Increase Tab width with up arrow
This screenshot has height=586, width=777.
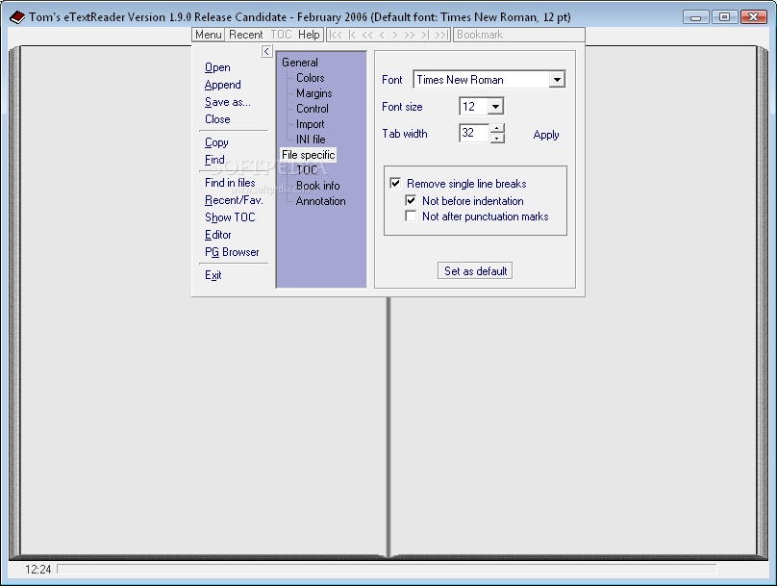[497, 128]
